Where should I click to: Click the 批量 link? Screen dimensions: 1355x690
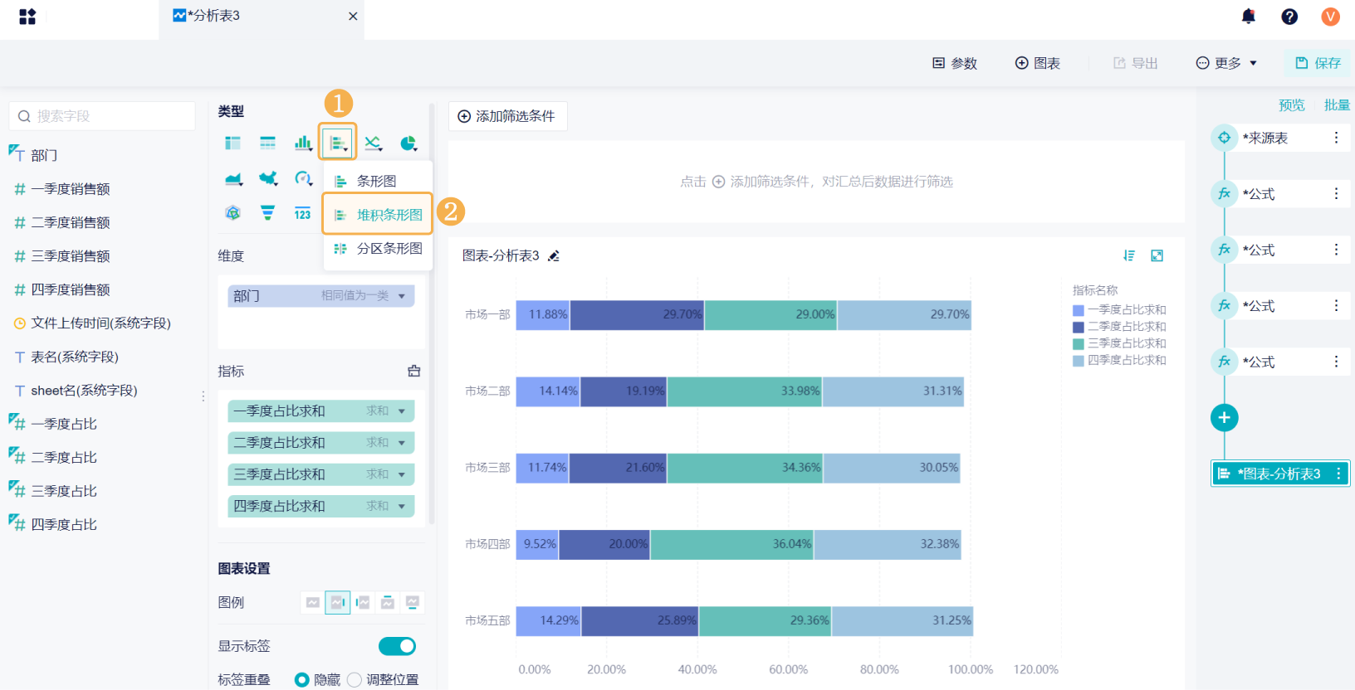pos(1337,105)
